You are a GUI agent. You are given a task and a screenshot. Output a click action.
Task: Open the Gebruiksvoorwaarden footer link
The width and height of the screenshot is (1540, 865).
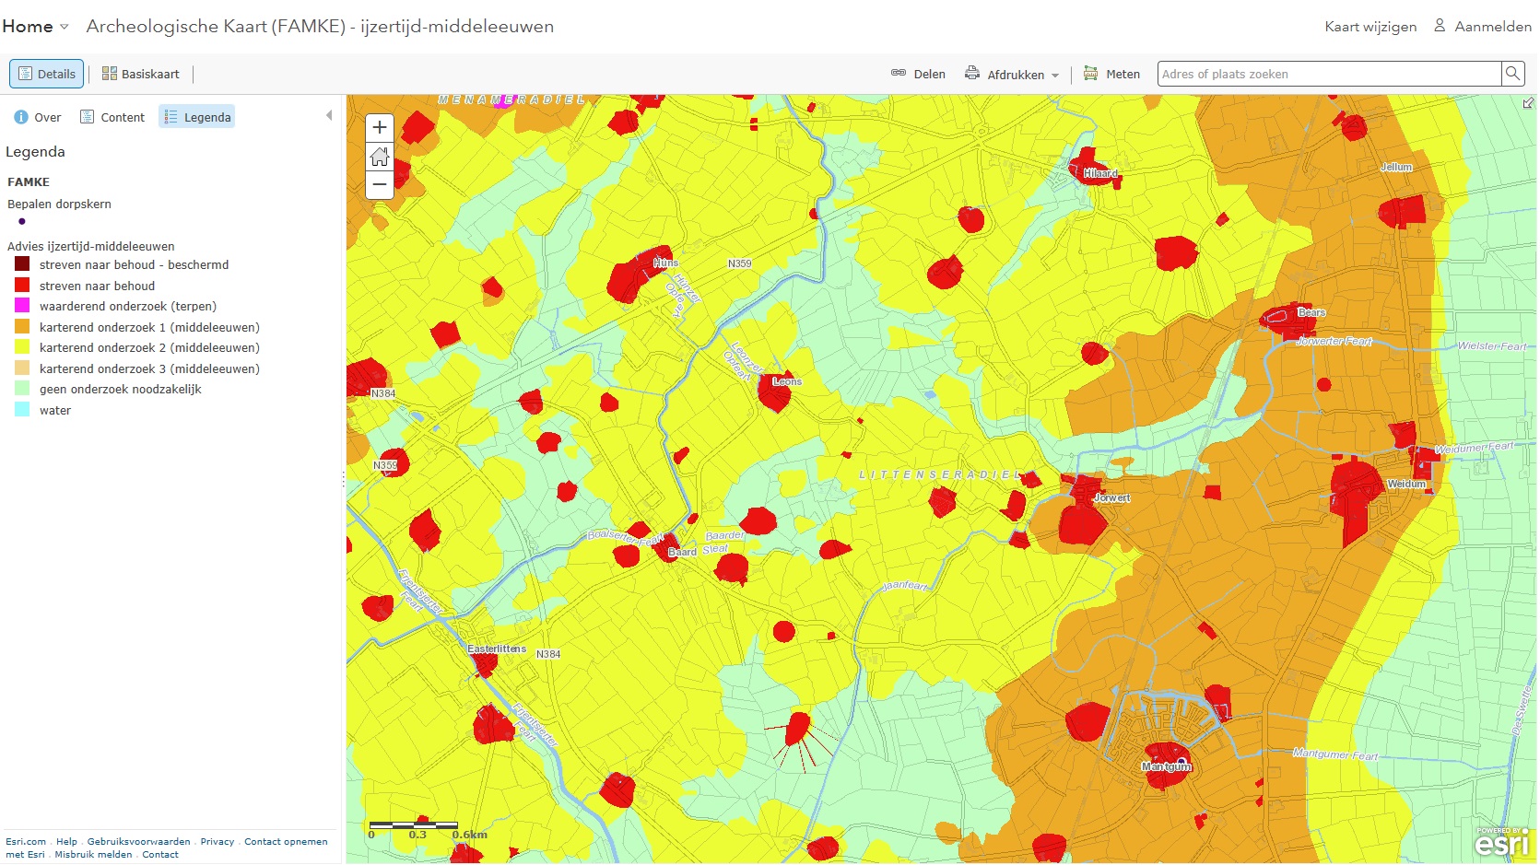[x=138, y=841]
